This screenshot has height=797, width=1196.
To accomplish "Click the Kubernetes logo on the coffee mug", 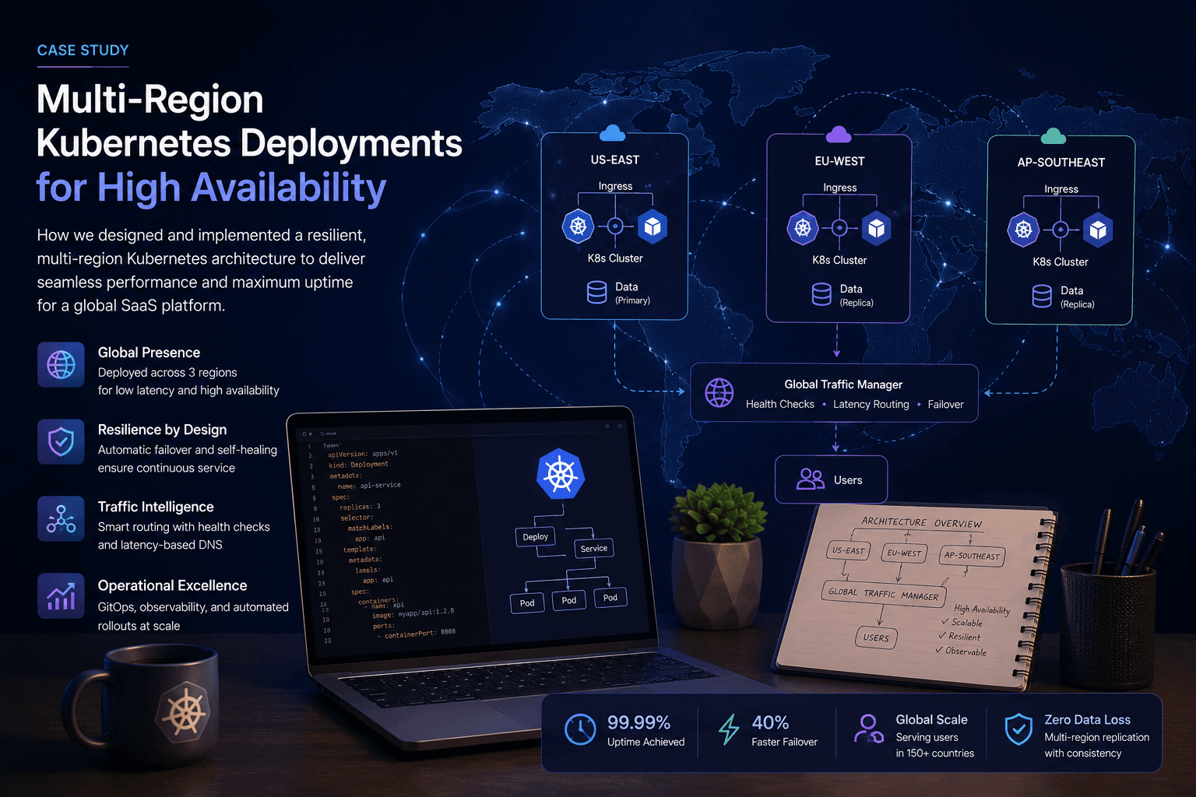I will (185, 713).
